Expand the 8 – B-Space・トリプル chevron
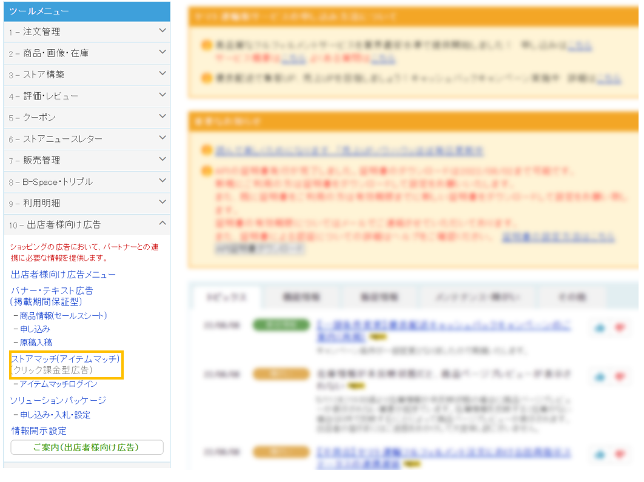644x482 pixels. [163, 180]
